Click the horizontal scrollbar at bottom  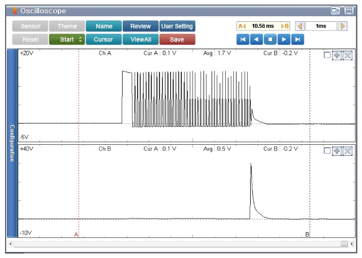tap(178, 244)
